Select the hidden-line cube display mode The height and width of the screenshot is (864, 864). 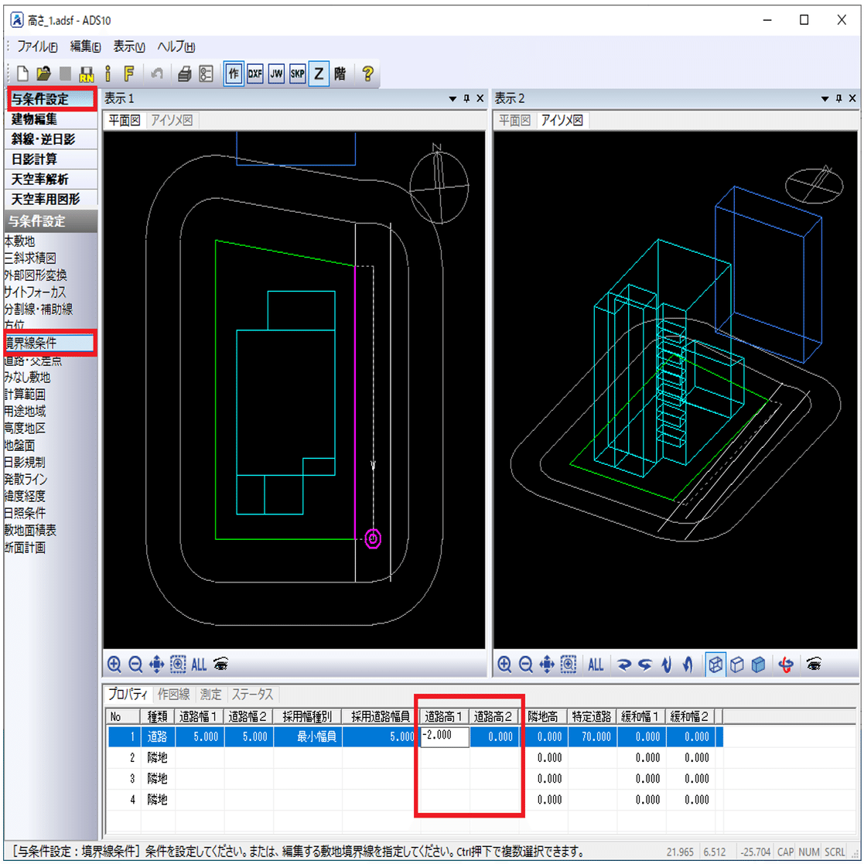point(737,664)
